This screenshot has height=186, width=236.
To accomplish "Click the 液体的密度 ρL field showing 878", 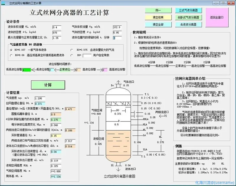I will point(57,33).
